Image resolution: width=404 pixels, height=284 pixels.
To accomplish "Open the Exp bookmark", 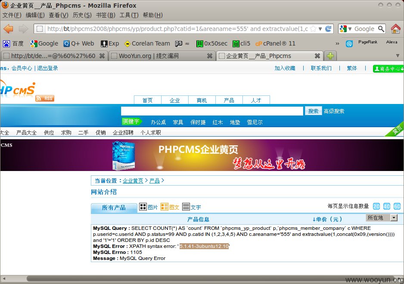I will (110, 44).
